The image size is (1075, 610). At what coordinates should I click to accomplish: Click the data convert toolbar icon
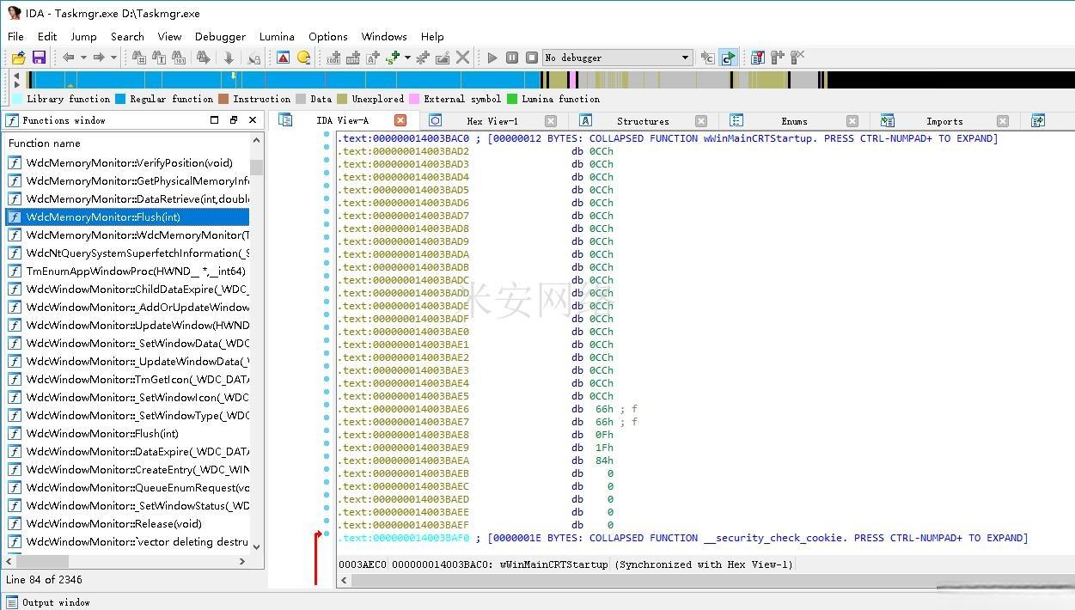pyautogui.click(x=353, y=58)
